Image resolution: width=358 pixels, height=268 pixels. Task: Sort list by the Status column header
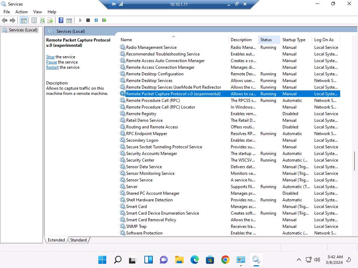[266, 40]
